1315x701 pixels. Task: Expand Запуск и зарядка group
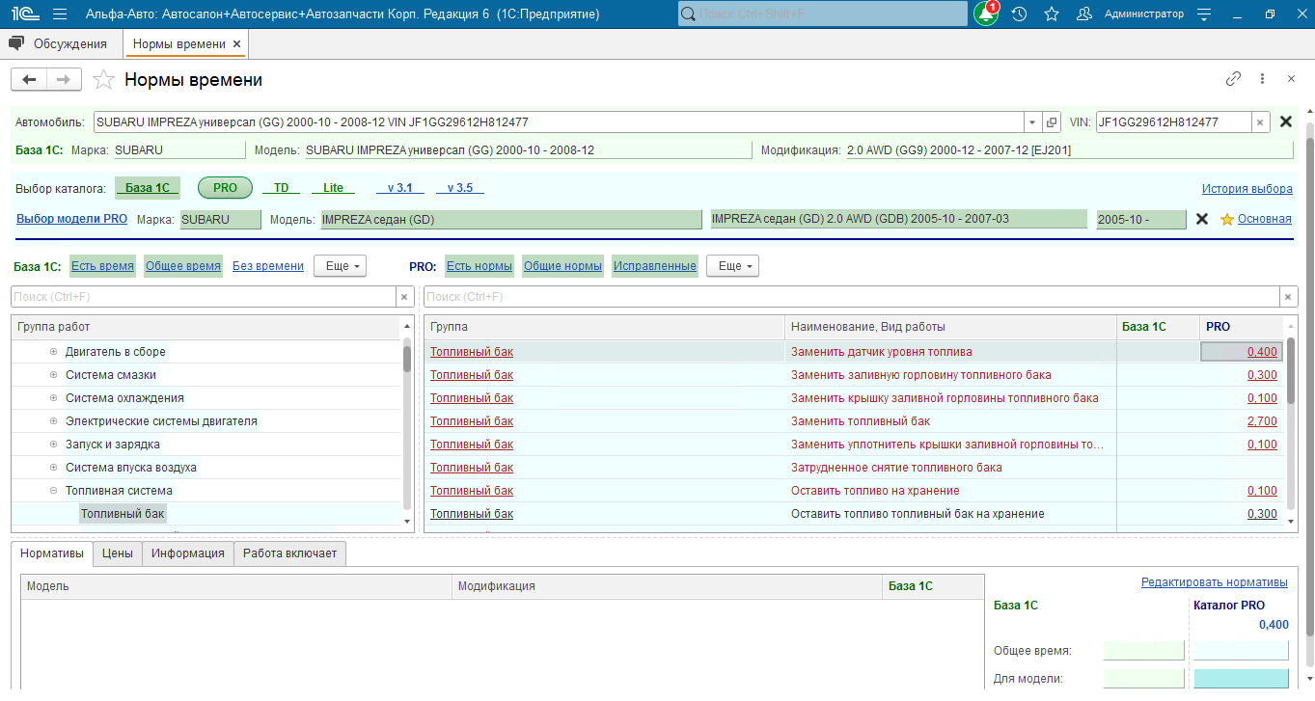(54, 445)
